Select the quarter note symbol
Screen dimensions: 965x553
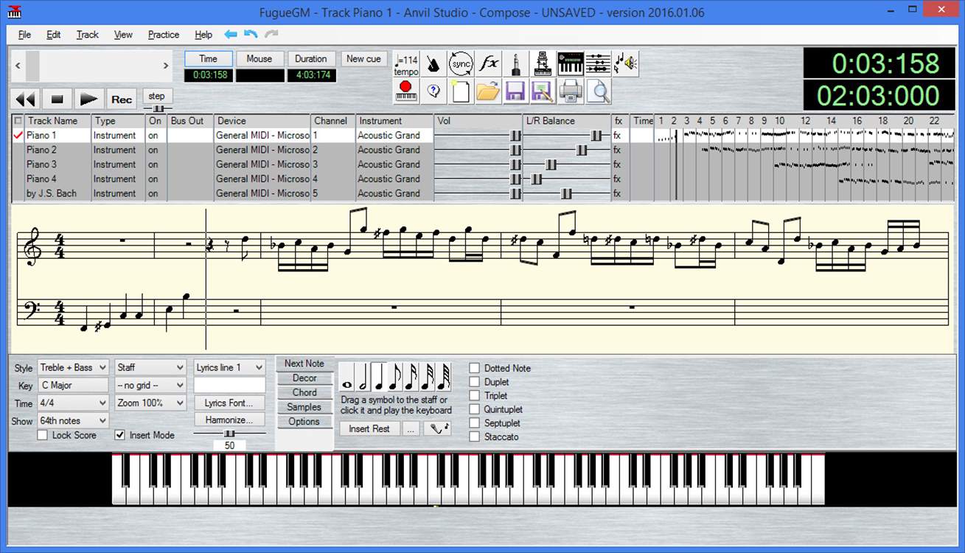pyautogui.click(x=379, y=377)
